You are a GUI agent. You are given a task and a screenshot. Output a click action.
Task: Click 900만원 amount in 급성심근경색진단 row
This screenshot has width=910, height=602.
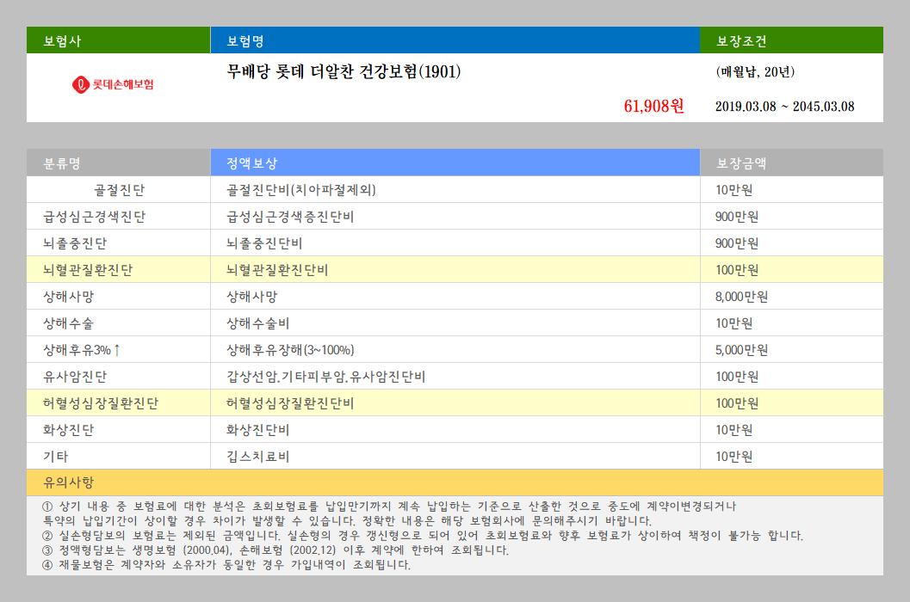pos(791,217)
